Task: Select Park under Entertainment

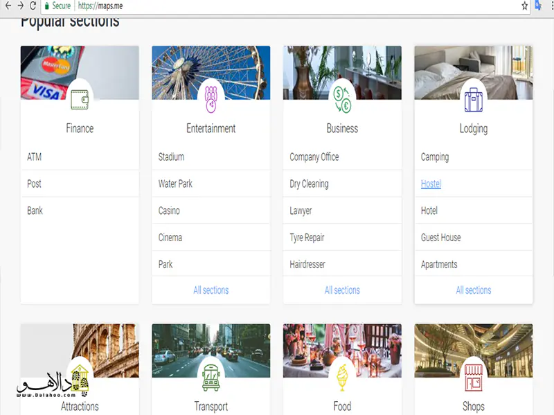Action: coord(166,265)
